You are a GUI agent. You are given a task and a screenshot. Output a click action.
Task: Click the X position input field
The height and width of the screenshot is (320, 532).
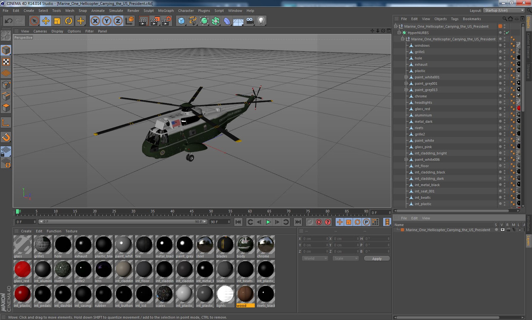(x=315, y=239)
